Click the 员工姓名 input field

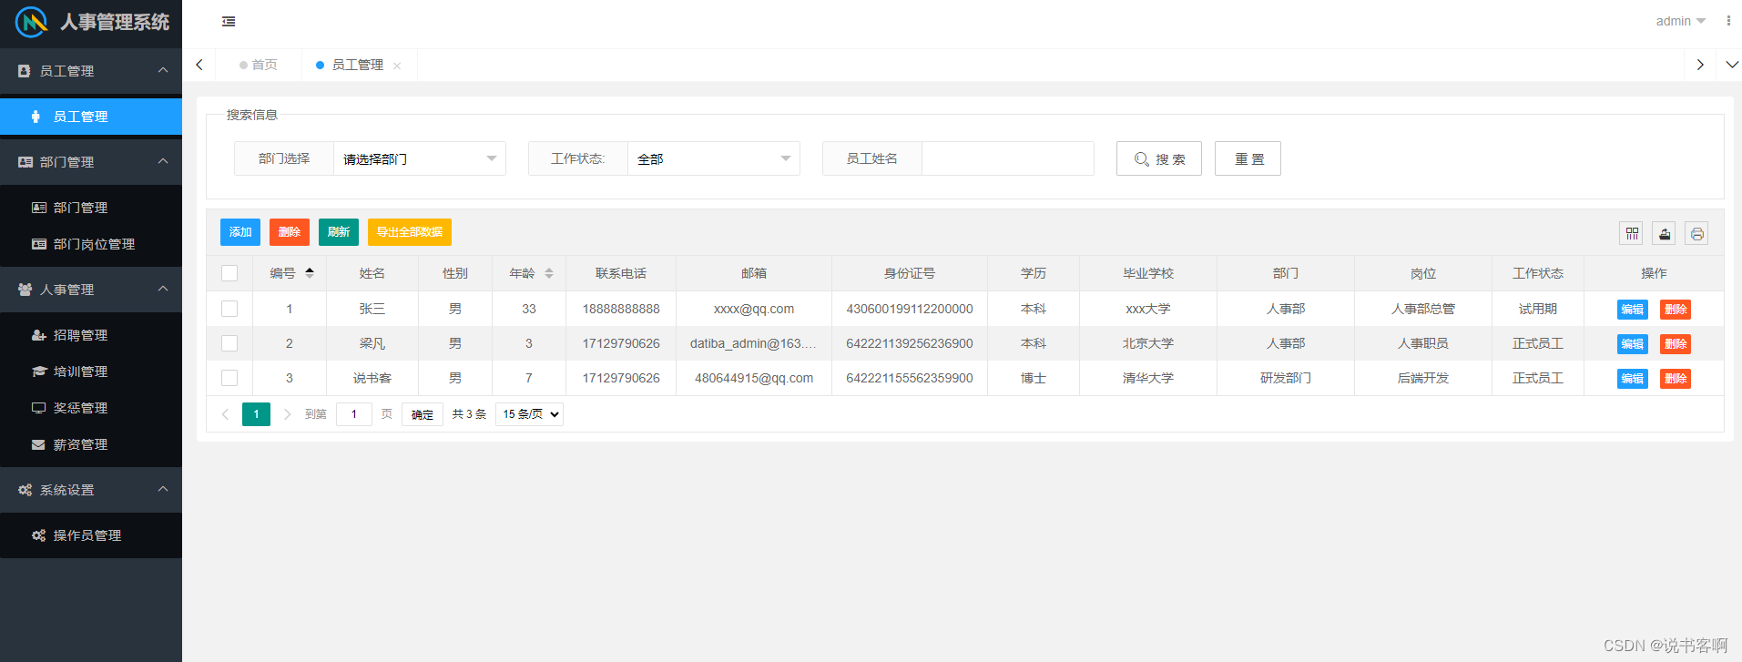[x=1007, y=158]
